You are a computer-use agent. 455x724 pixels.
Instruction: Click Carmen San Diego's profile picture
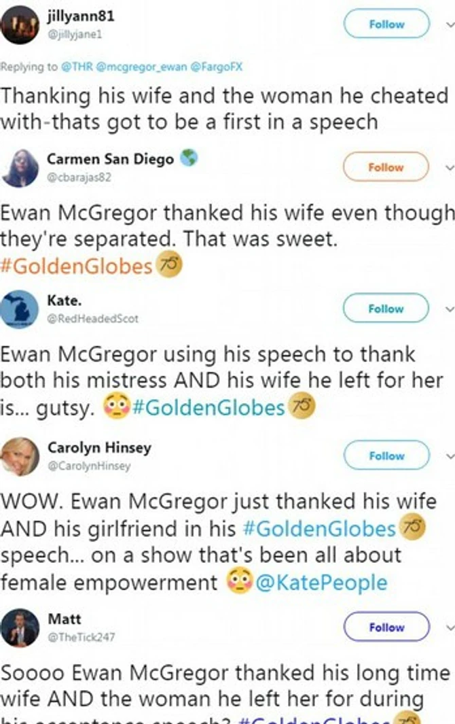[x=20, y=168]
